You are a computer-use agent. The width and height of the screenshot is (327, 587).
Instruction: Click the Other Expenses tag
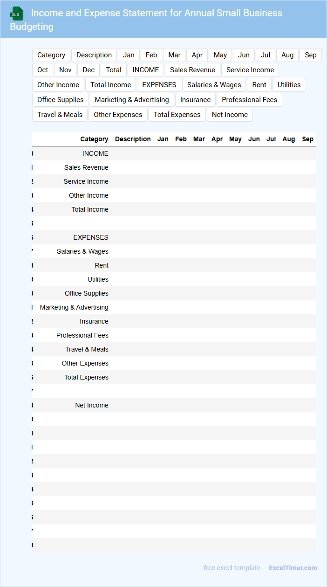tap(118, 115)
